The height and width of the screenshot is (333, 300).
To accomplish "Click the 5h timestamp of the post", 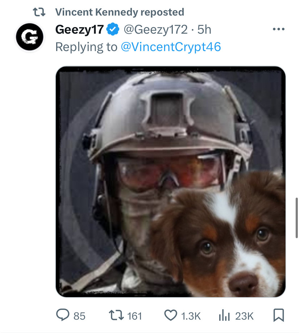I will (204, 29).
